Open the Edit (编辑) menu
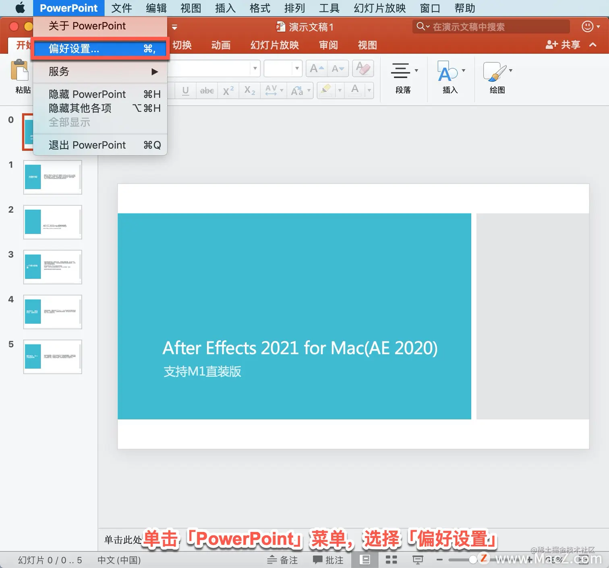The image size is (609, 568). tap(156, 8)
